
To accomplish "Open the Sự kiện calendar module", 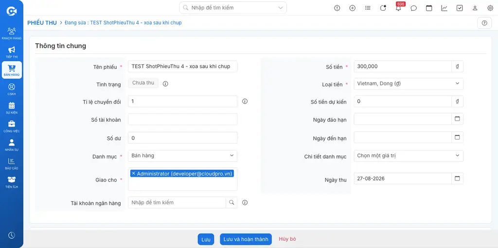I will (12, 108).
